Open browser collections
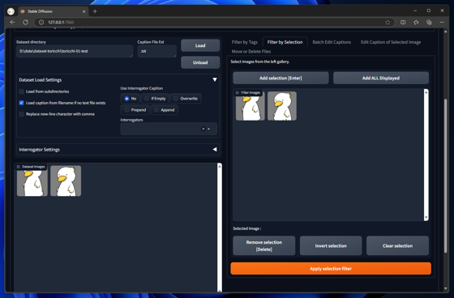454x298 pixels. pos(429,23)
